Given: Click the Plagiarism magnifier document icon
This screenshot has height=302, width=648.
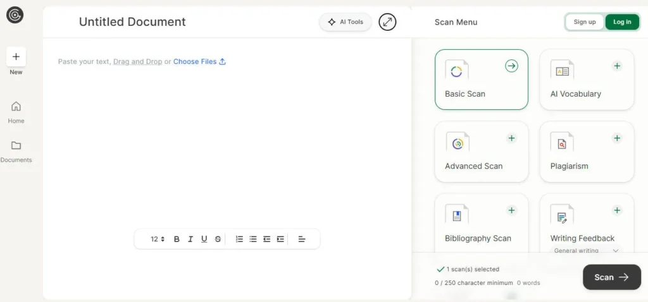Looking at the screenshot, I should pyautogui.click(x=562, y=143).
